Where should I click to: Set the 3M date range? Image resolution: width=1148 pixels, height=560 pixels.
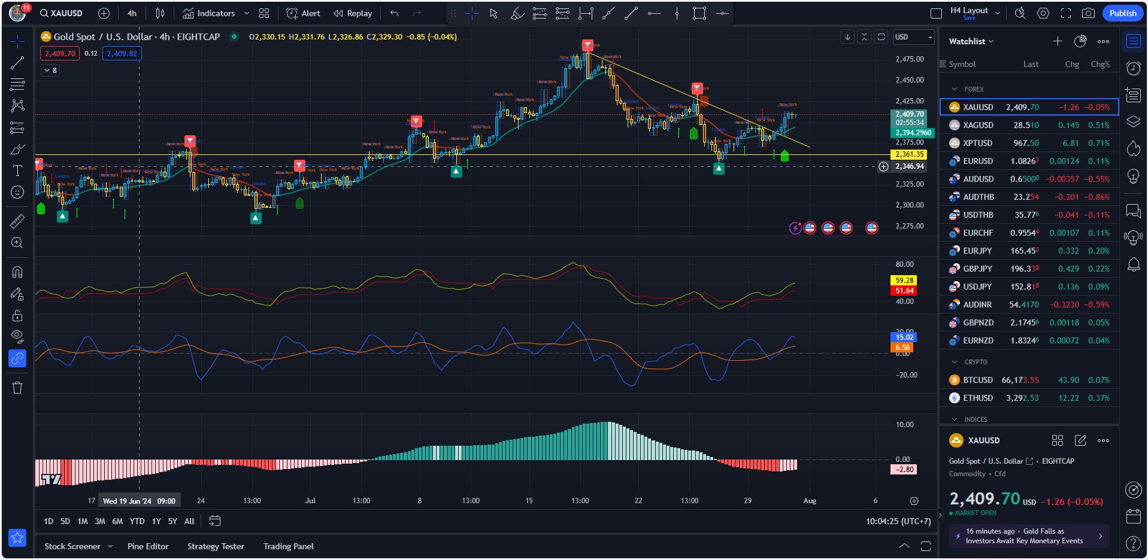point(100,521)
